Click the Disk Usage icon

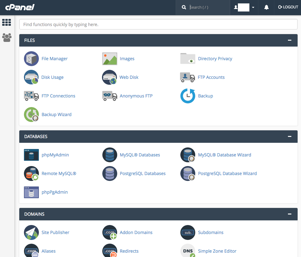coord(31,77)
